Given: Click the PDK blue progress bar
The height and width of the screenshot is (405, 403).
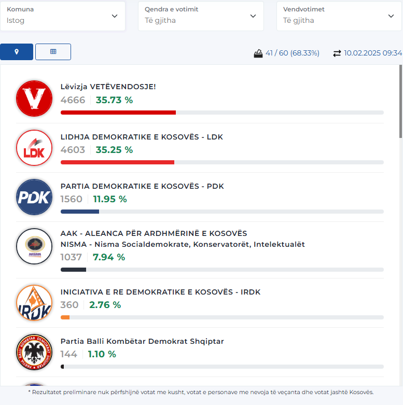Looking at the screenshot, I should (x=222, y=212).
